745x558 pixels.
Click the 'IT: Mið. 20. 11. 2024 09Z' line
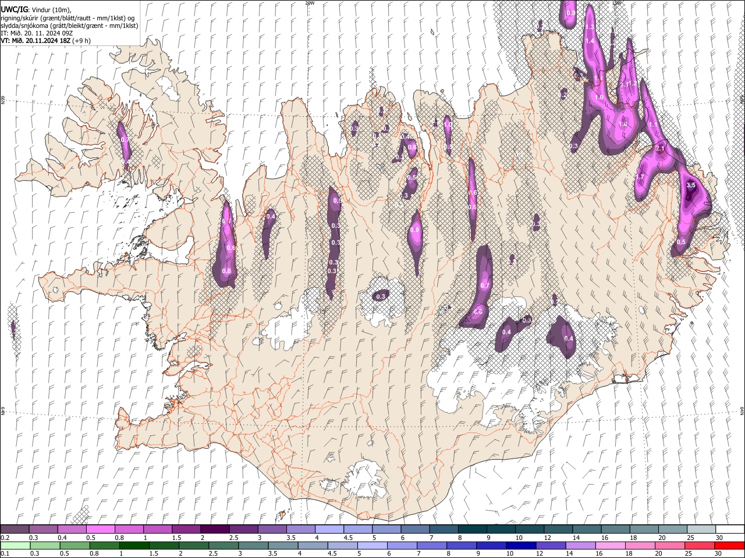click(37, 33)
